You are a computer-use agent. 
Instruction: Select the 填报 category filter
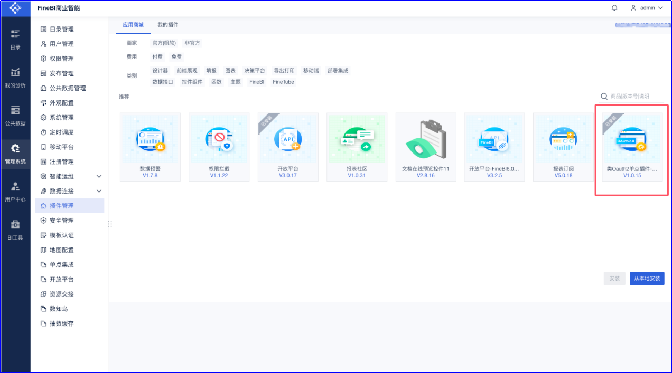click(x=211, y=70)
